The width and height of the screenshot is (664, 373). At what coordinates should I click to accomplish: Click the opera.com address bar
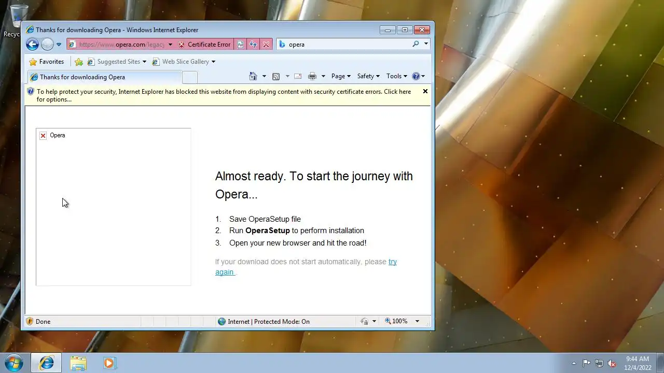point(121,45)
